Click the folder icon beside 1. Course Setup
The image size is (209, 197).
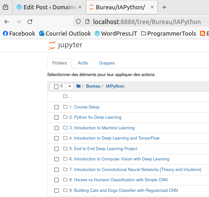coord(65,107)
